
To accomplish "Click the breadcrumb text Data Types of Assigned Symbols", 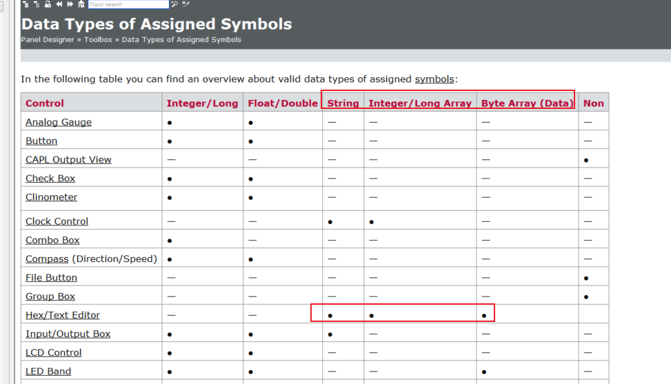I will tap(181, 39).
